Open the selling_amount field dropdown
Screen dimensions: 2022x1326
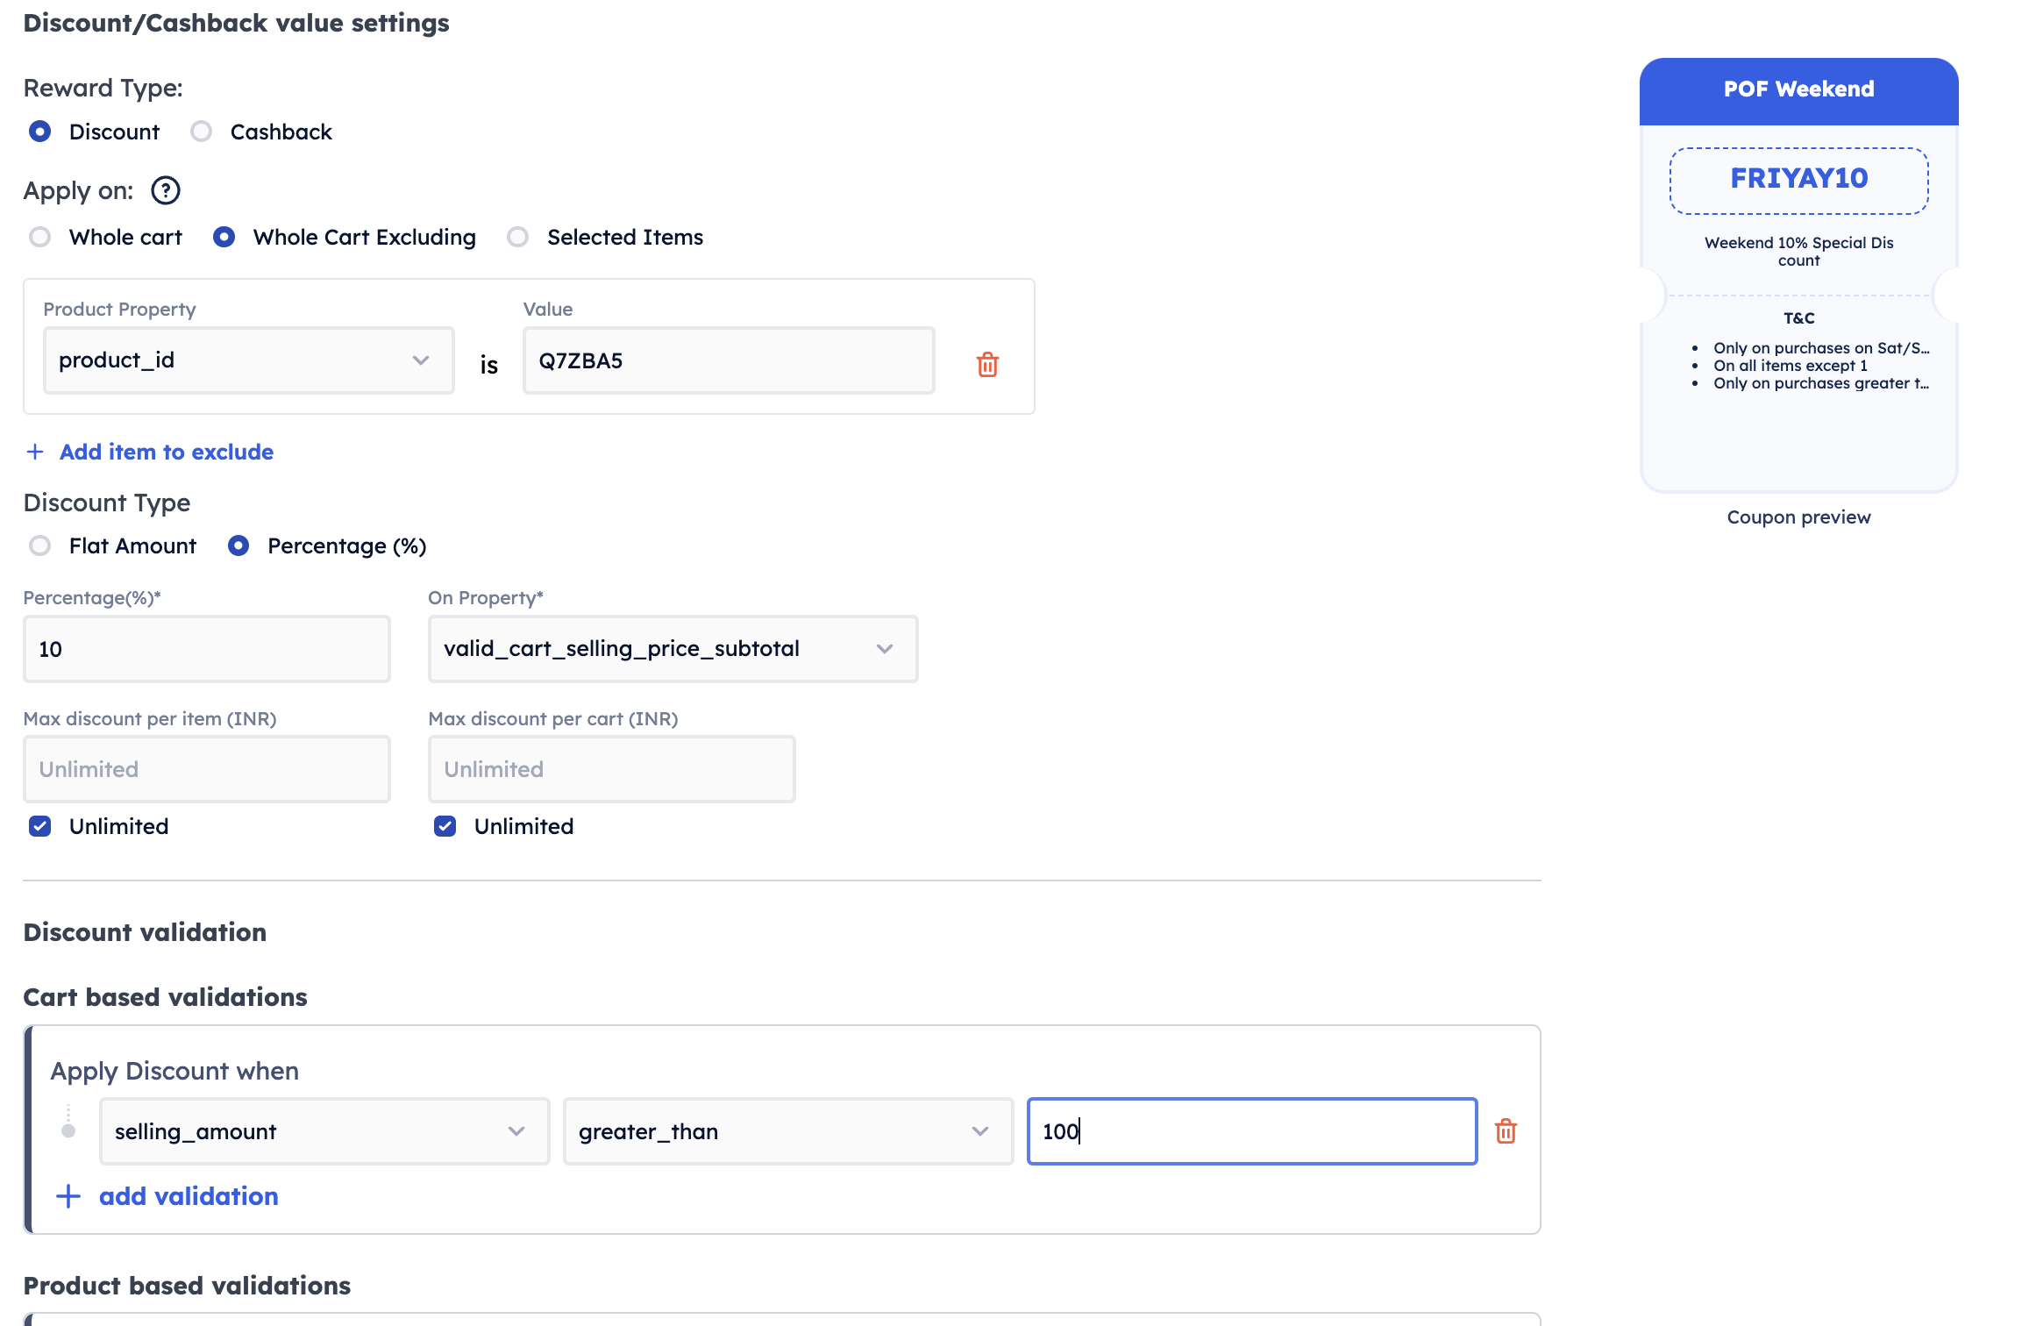pos(324,1131)
